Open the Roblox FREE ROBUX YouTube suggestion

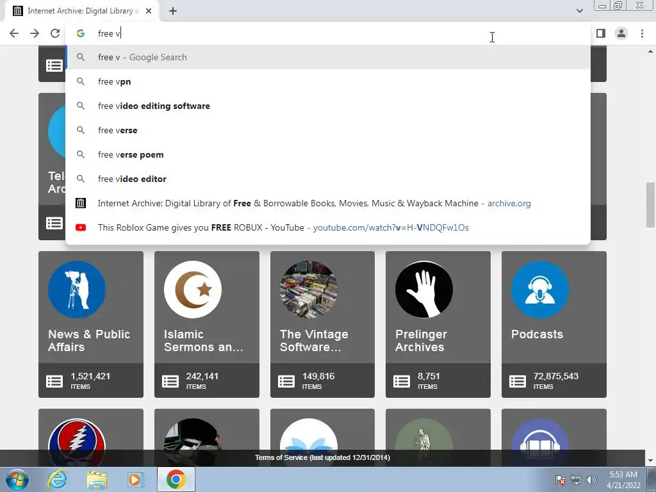click(328, 227)
